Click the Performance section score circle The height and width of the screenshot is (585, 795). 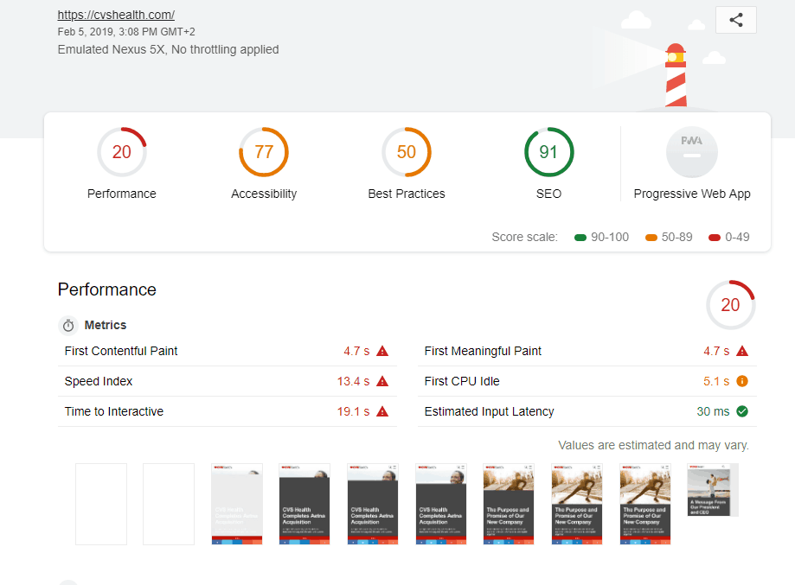tap(730, 305)
